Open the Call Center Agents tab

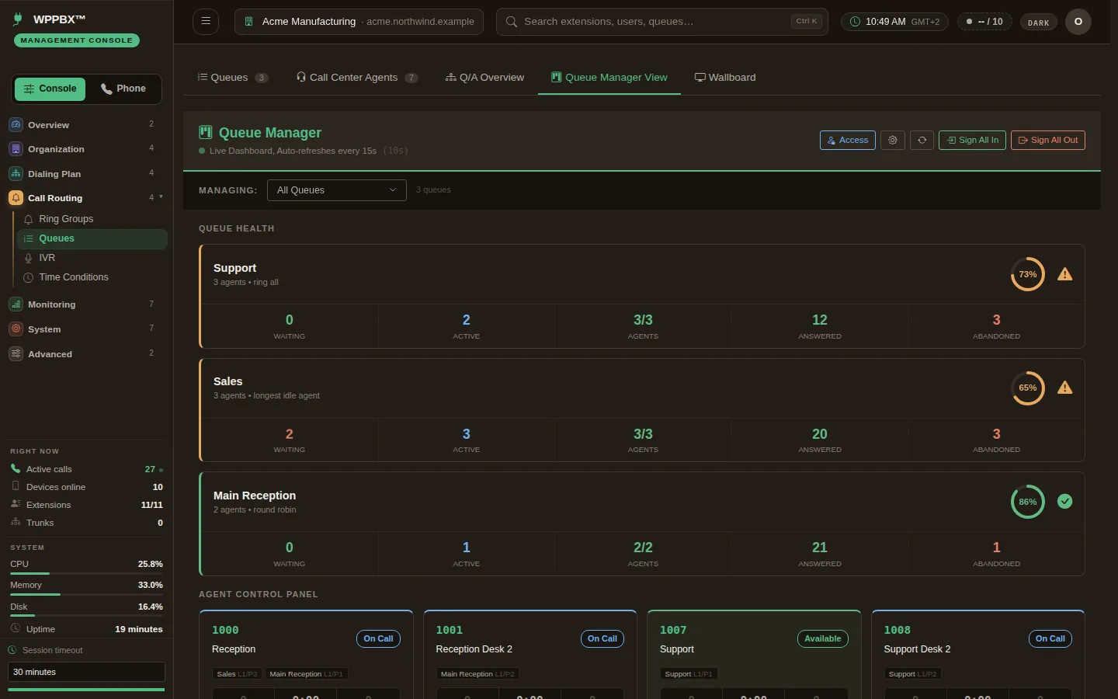357,78
